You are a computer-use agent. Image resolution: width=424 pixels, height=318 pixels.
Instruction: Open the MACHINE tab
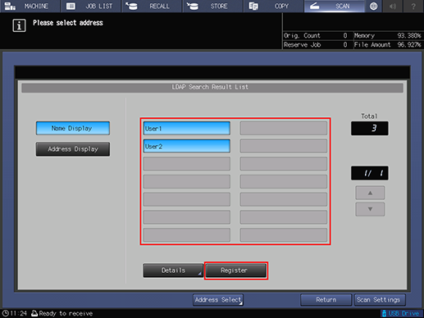pyautogui.click(x=30, y=6)
